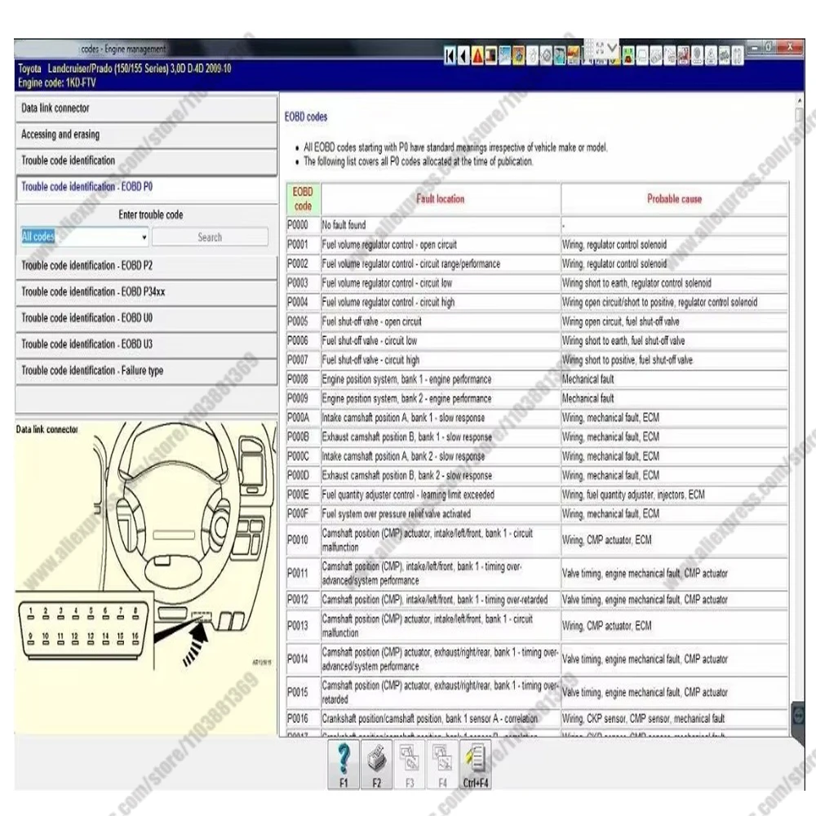Click Wiring, CKP sensor, CMP sensor, mechanical fault

[x=675, y=719]
